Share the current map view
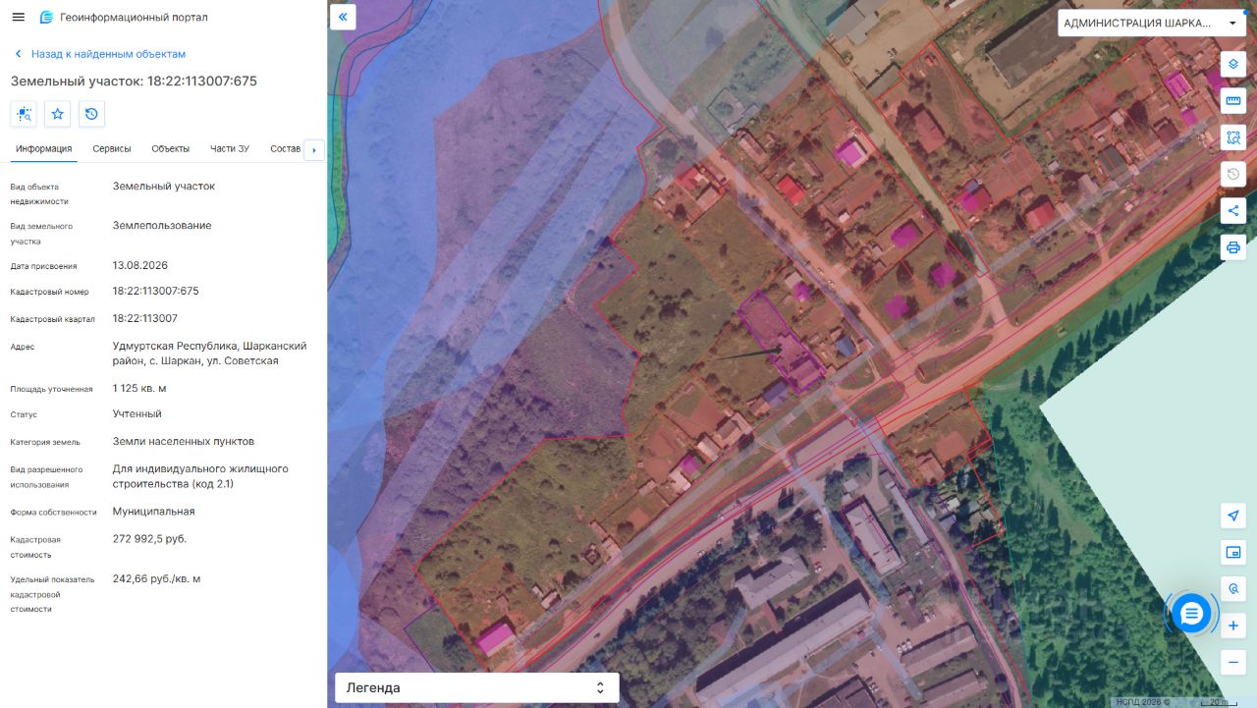 pos(1233,210)
